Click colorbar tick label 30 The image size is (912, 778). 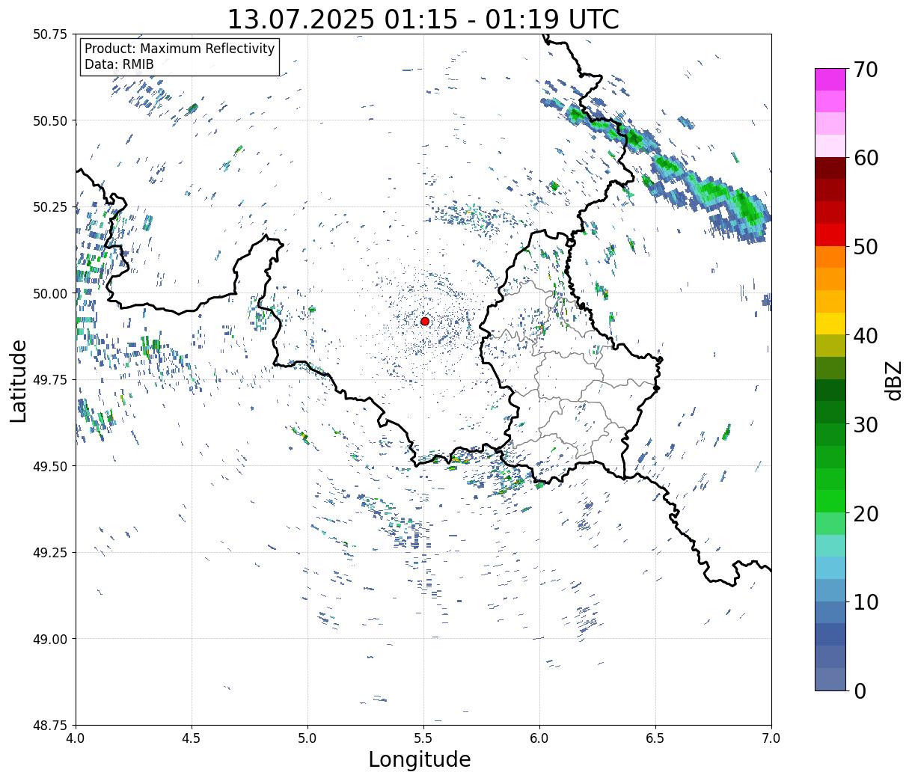point(865,424)
